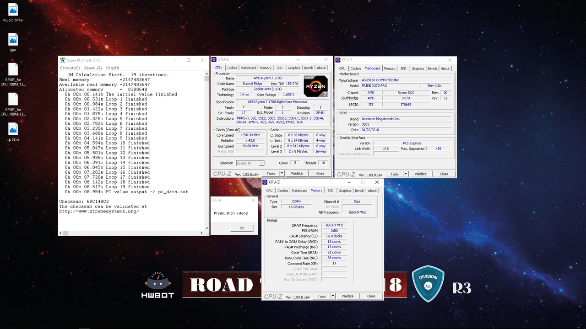Viewport: 586px width, 329px height.
Task: Select Bench tab in Mainboard CPU-Z window
Action: point(432,69)
